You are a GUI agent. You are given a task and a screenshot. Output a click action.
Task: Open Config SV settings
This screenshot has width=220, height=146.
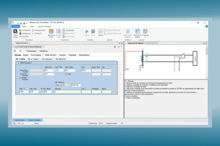(x=37, y=33)
